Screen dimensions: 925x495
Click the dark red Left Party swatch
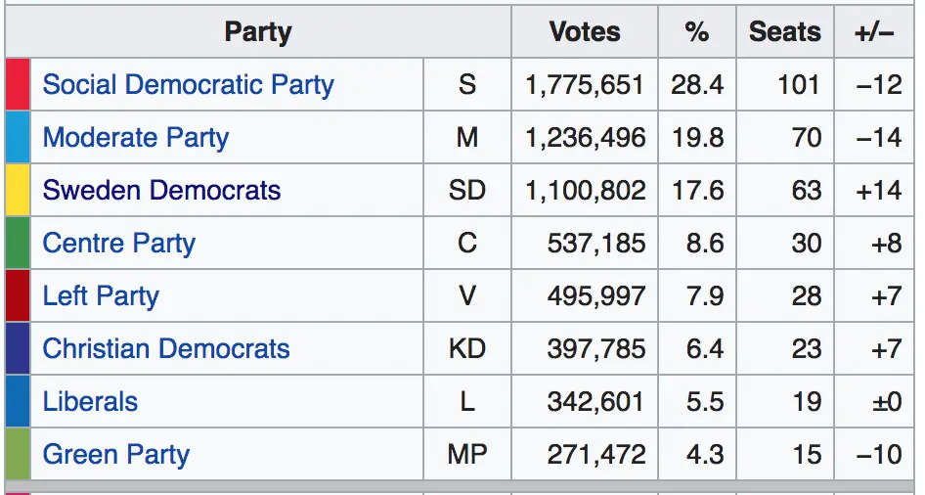tap(18, 296)
